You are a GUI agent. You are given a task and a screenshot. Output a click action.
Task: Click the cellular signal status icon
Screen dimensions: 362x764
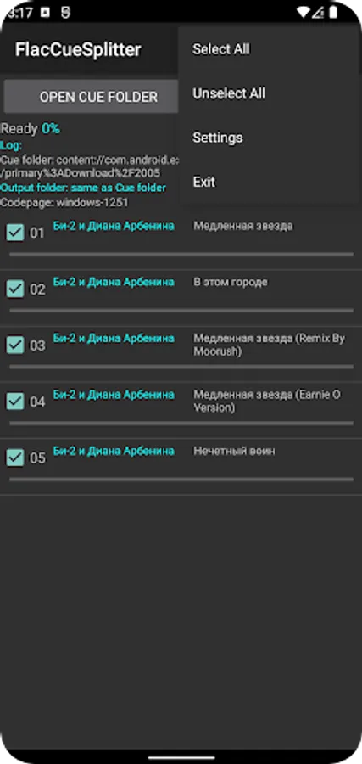(x=319, y=13)
